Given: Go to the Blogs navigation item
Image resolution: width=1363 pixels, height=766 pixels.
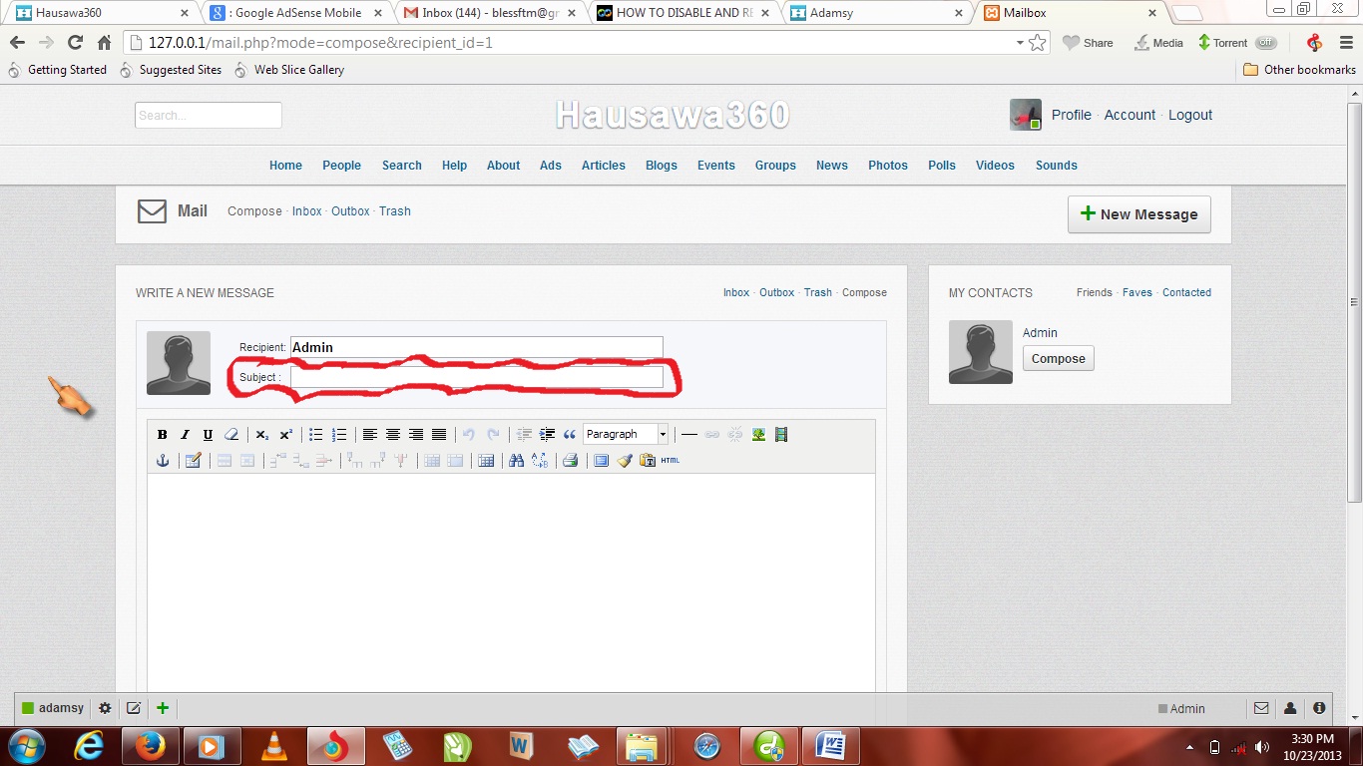Looking at the screenshot, I should coord(662,166).
